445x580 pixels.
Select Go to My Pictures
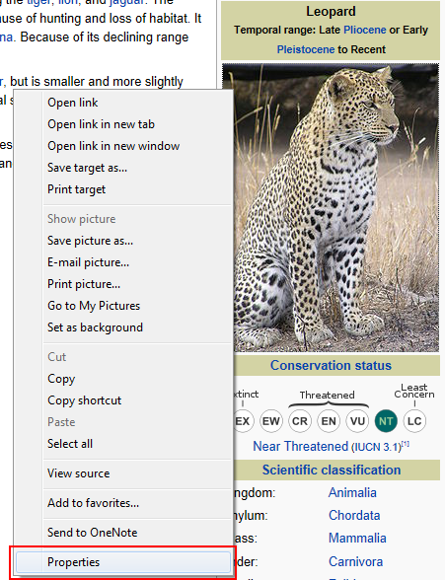94,306
